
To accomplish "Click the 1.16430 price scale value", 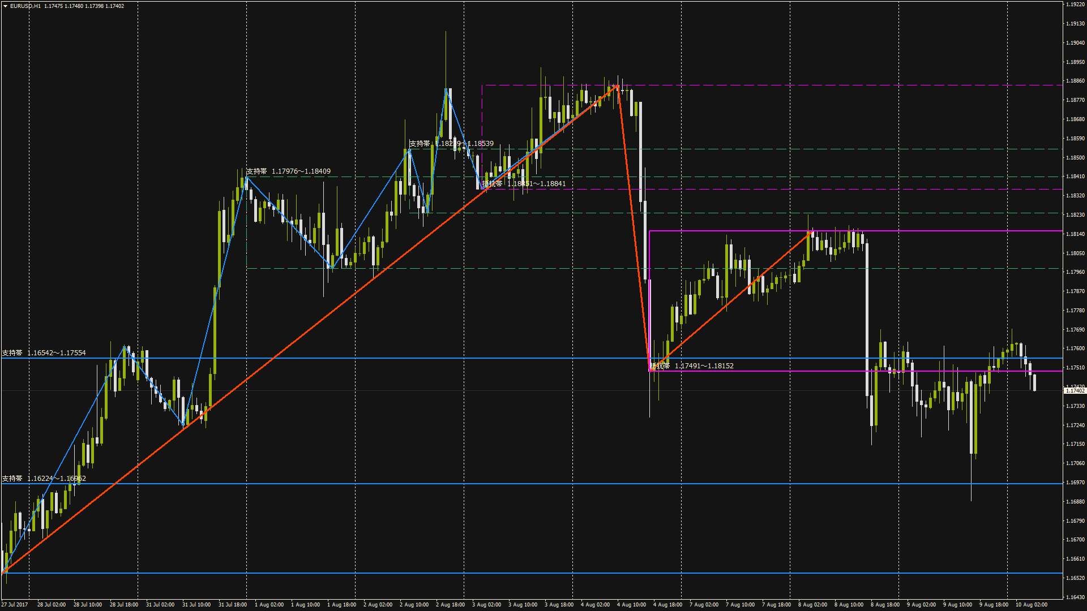I will 1075,597.
